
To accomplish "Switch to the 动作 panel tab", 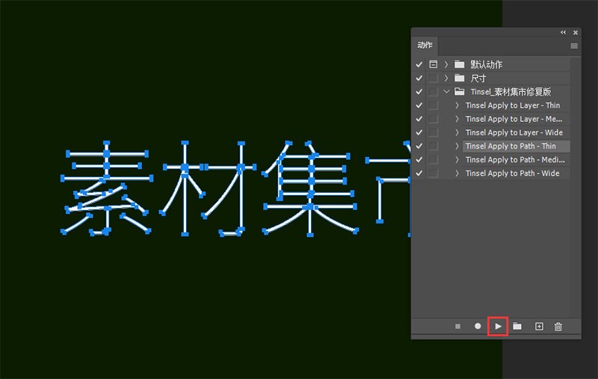I will (x=425, y=45).
